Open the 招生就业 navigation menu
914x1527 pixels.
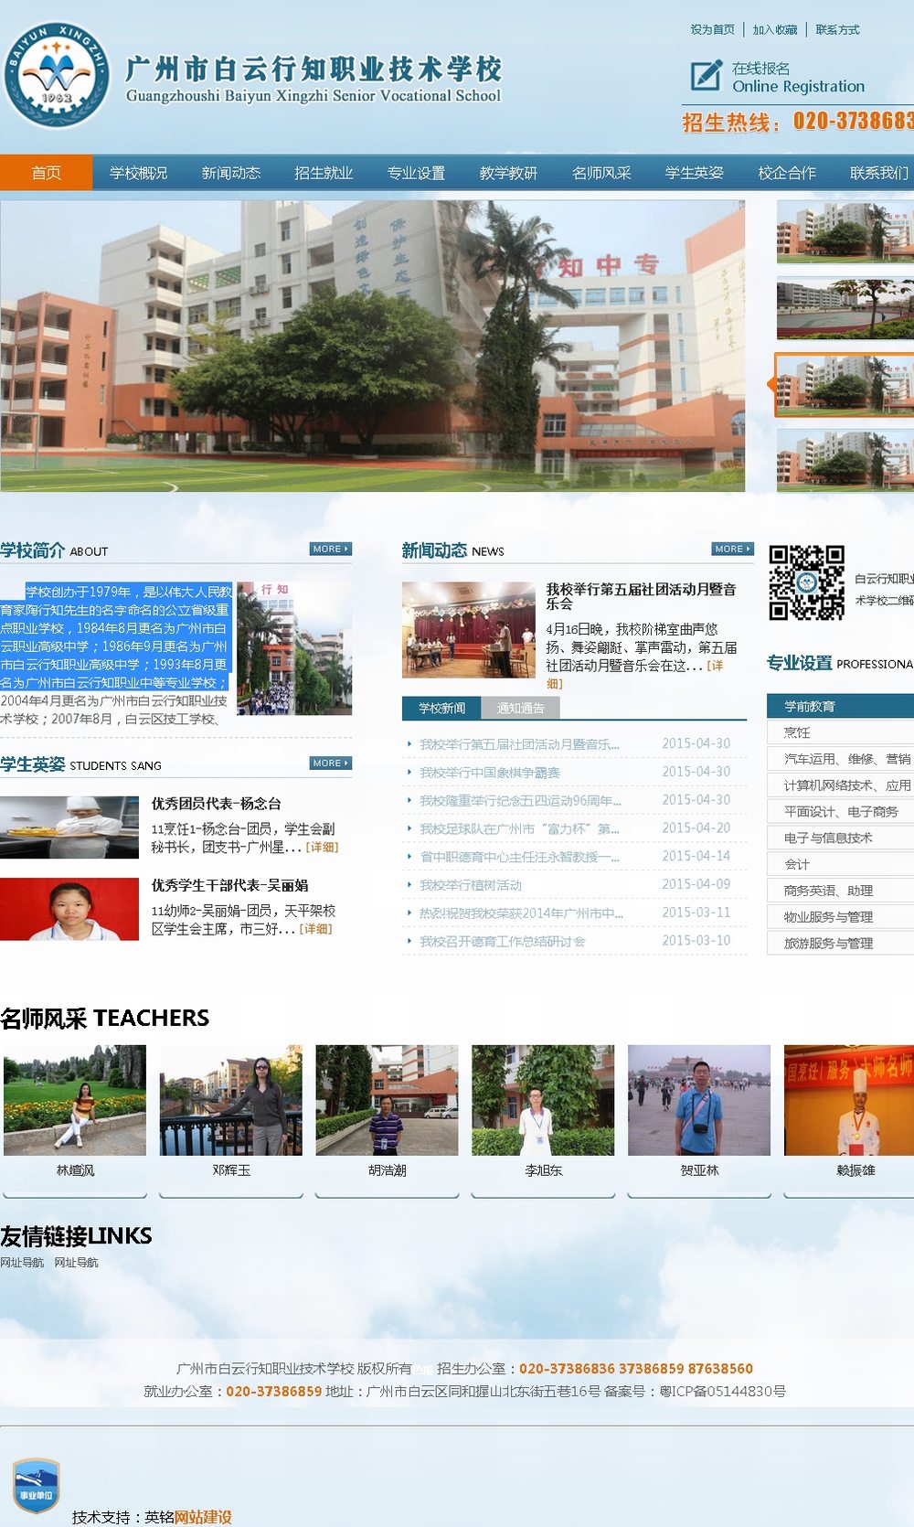click(324, 173)
